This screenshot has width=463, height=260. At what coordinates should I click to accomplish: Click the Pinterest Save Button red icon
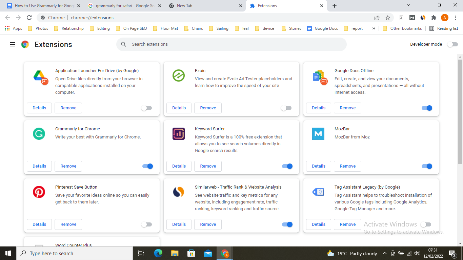click(x=39, y=192)
